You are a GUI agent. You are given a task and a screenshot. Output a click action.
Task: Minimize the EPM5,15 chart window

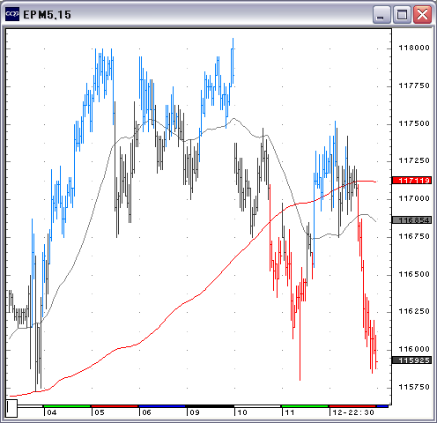pyautogui.click(x=381, y=14)
